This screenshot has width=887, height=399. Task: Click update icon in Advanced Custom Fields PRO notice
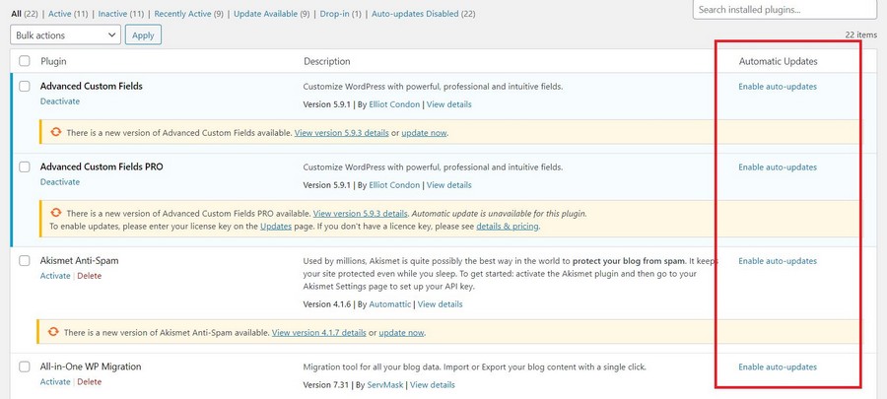tap(56, 213)
